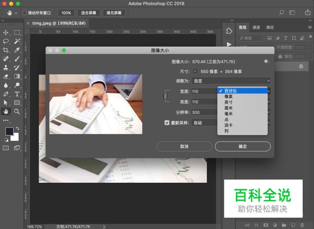
Task: Select the Healing Brush bandage tool
Action: tap(5, 58)
